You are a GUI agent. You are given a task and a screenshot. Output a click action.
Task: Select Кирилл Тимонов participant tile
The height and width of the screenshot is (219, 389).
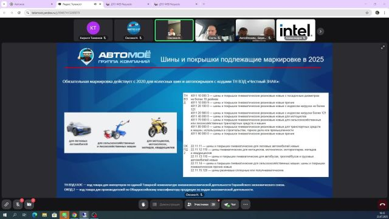click(x=93, y=30)
